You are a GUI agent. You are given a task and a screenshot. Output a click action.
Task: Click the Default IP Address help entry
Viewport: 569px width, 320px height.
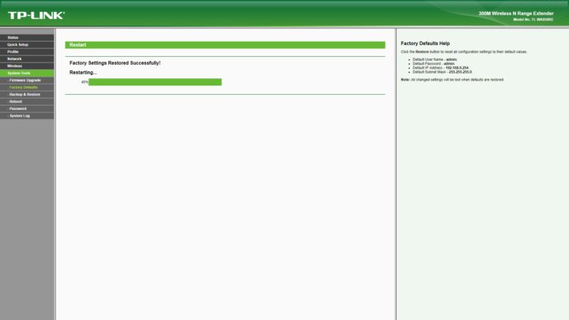pos(440,68)
